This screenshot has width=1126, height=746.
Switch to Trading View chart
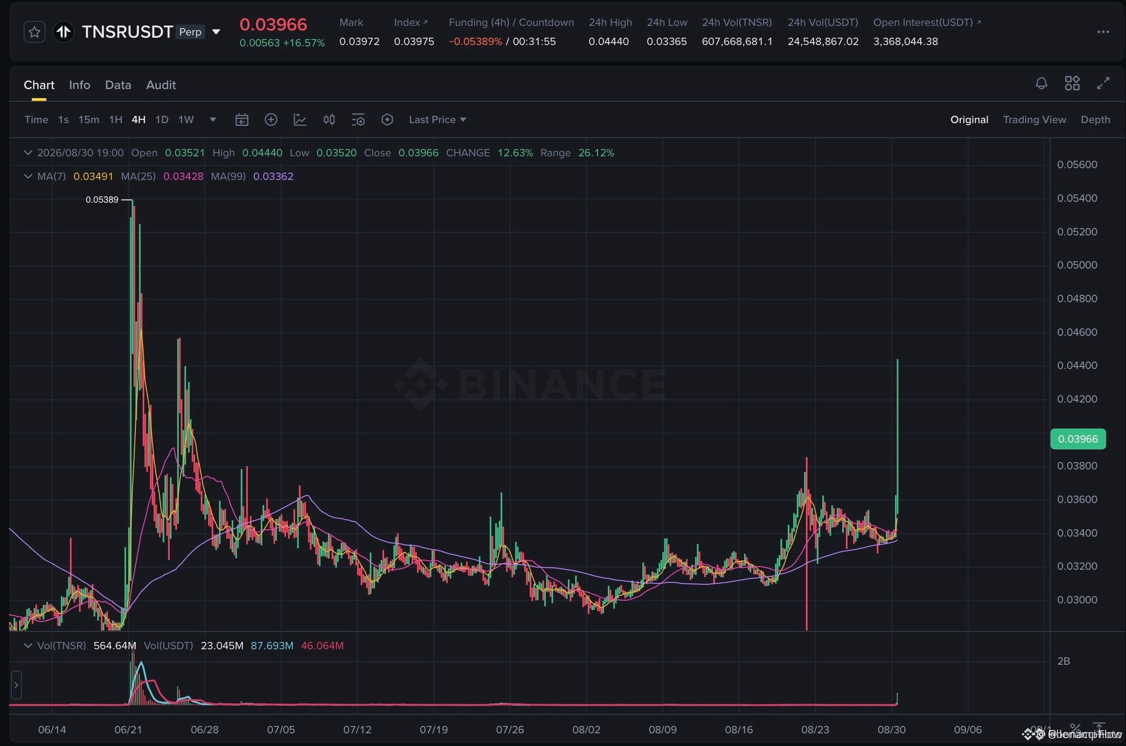1034,119
